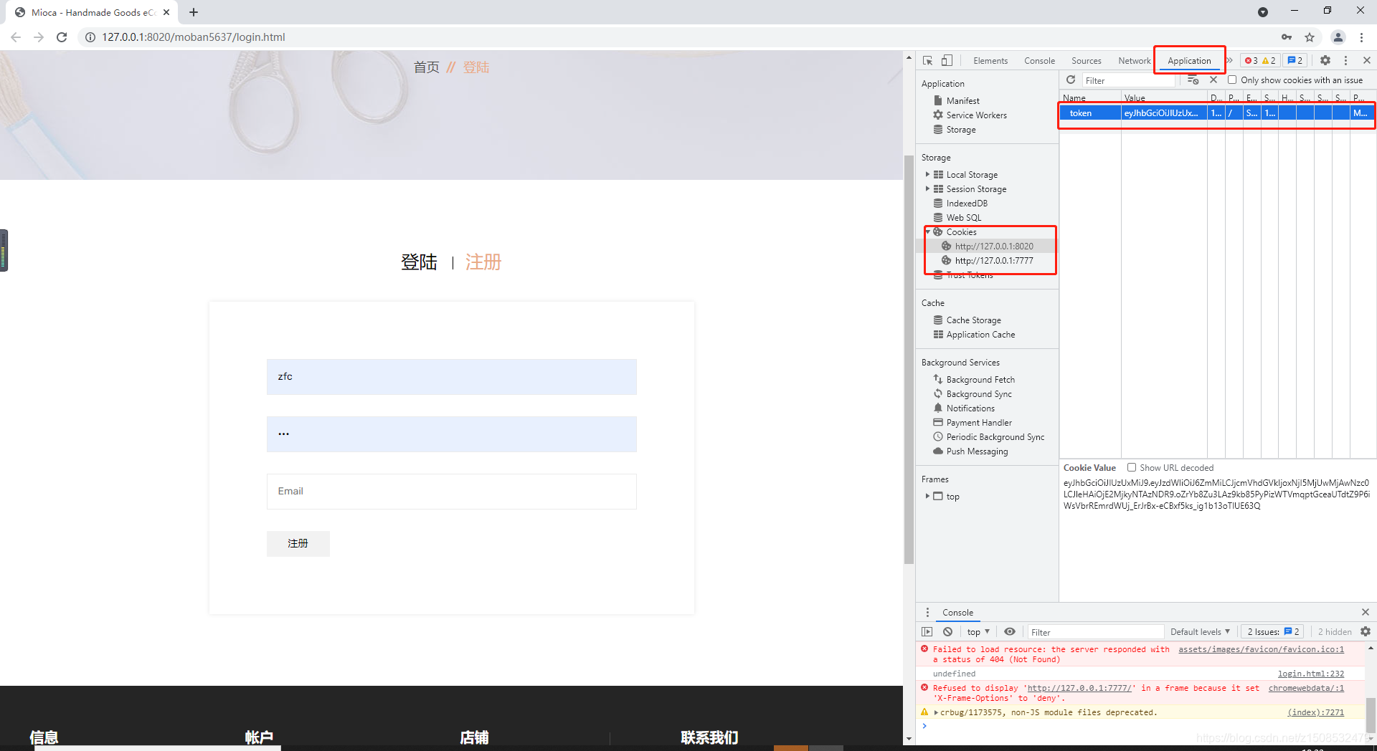Open saved passwords key icon

1287,37
